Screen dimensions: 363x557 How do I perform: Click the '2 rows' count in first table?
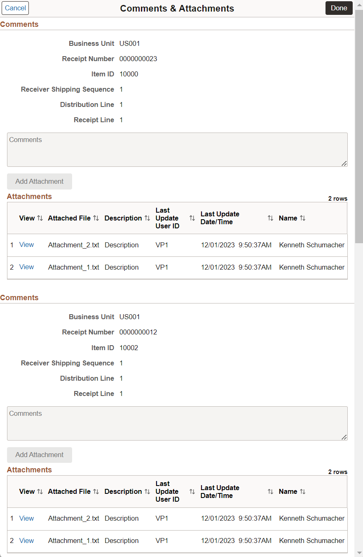[x=338, y=199]
